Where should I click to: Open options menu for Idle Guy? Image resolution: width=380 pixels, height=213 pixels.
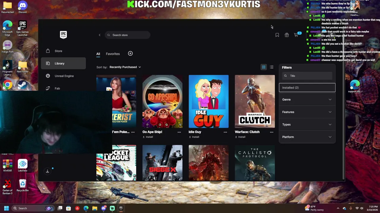click(225, 132)
